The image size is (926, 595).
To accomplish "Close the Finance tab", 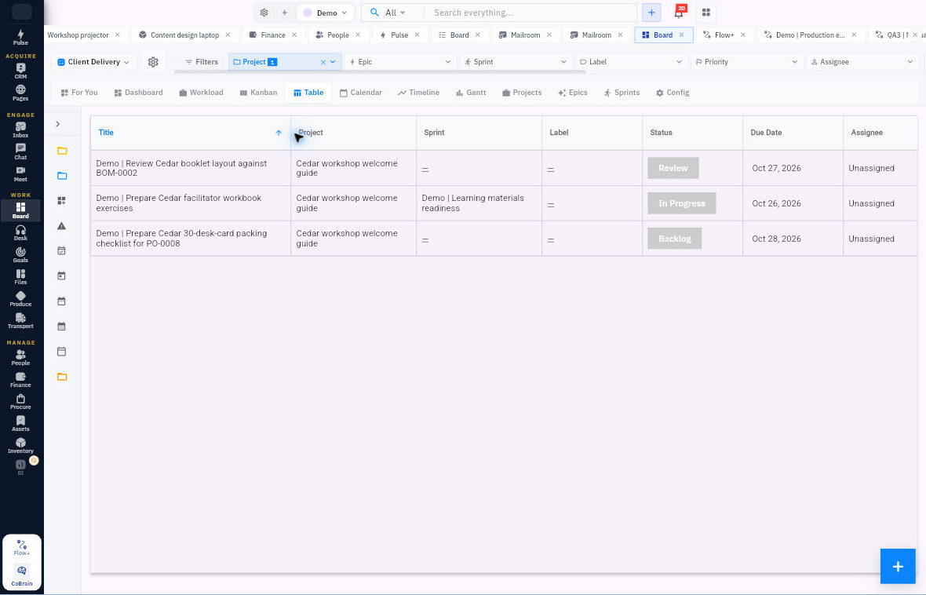I will pyautogui.click(x=294, y=35).
